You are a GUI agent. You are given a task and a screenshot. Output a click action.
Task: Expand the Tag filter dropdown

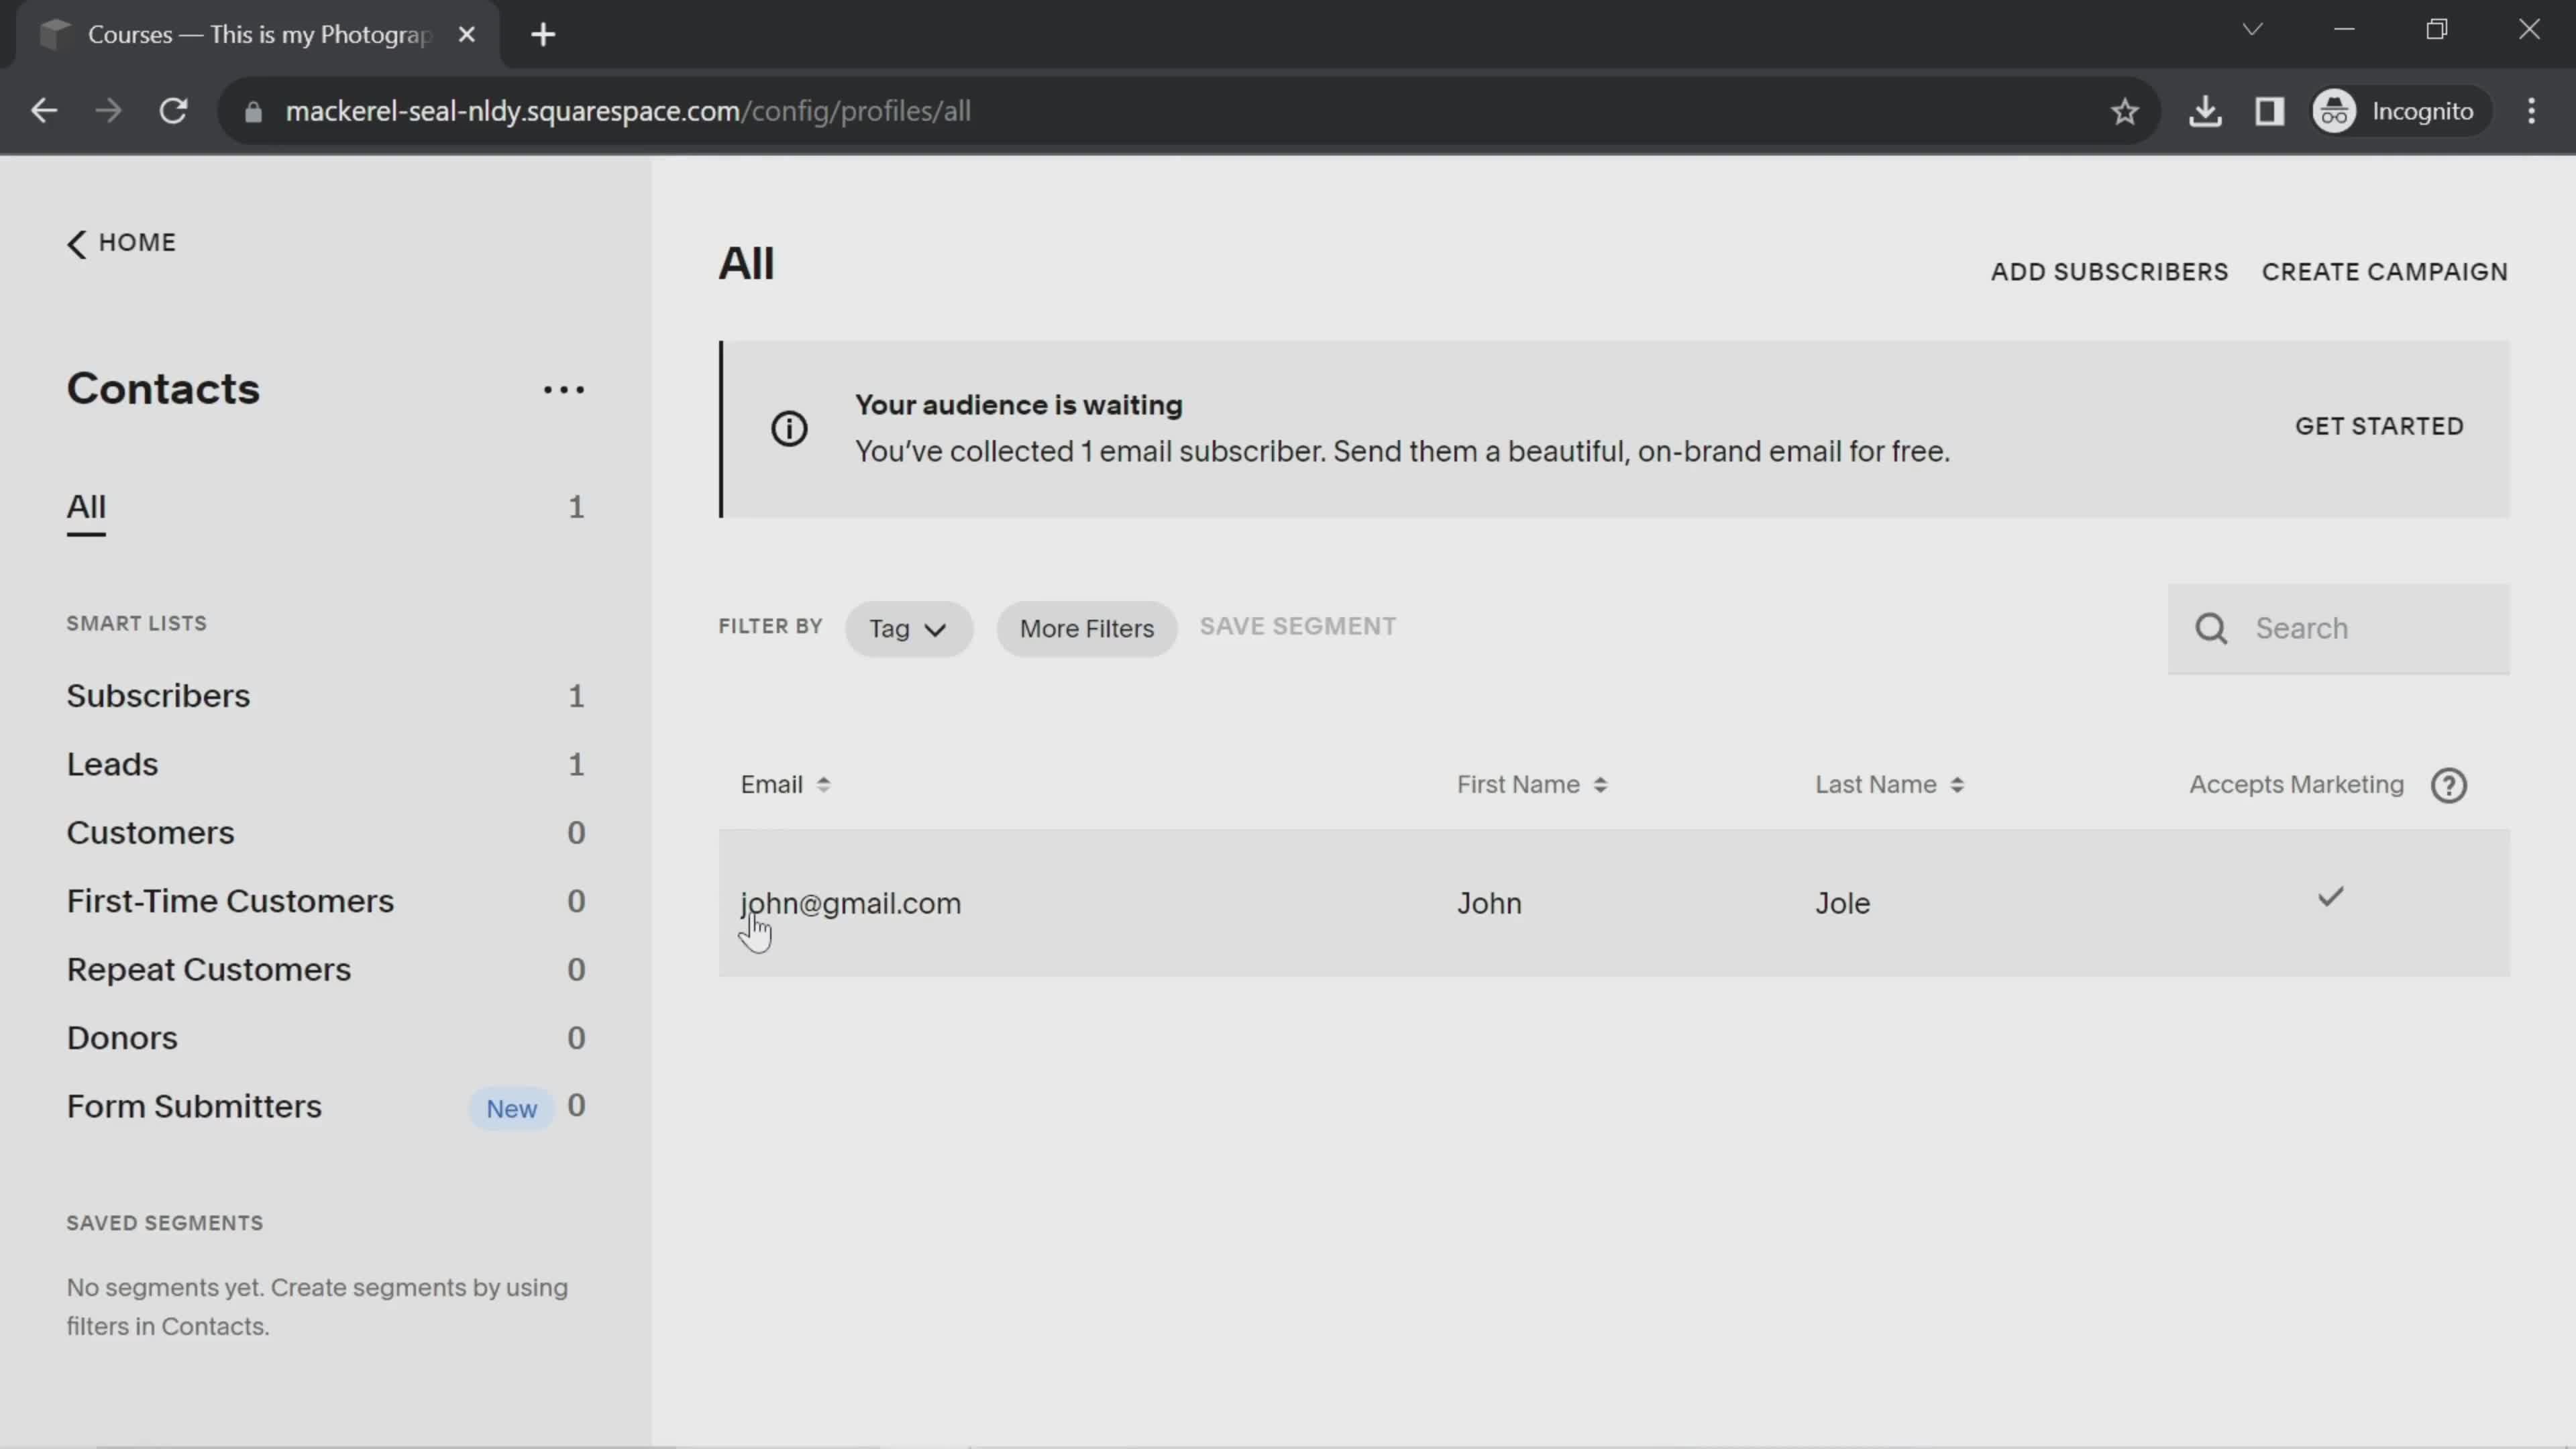tap(908, 629)
